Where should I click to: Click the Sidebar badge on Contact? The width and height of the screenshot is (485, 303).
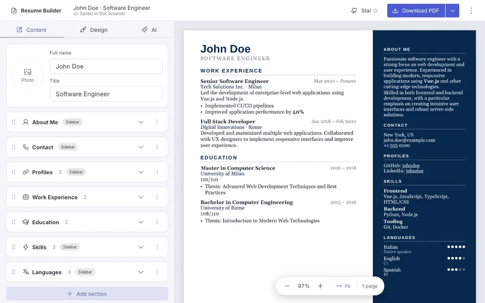coord(68,147)
